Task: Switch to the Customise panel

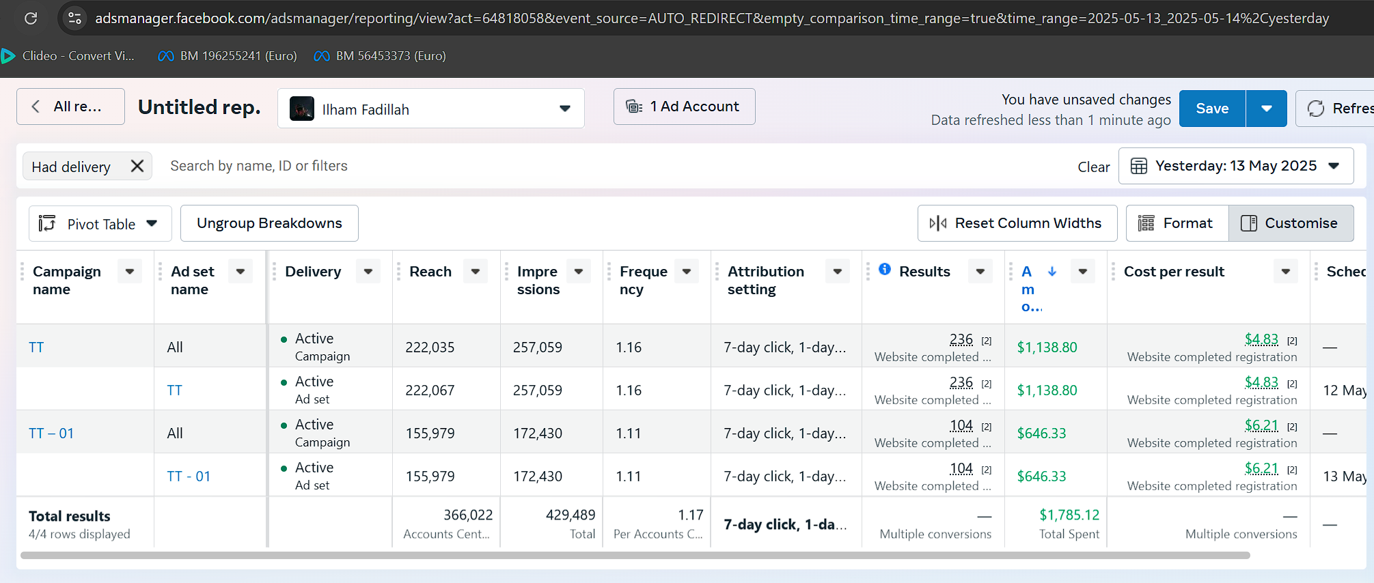Action: click(x=1291, y=223)
